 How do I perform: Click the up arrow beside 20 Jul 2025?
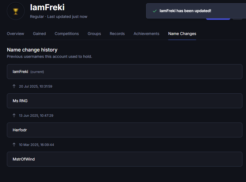pos(14,86)
